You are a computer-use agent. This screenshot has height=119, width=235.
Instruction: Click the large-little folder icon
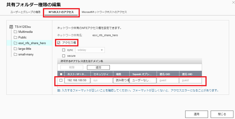[x=15, y=49]
